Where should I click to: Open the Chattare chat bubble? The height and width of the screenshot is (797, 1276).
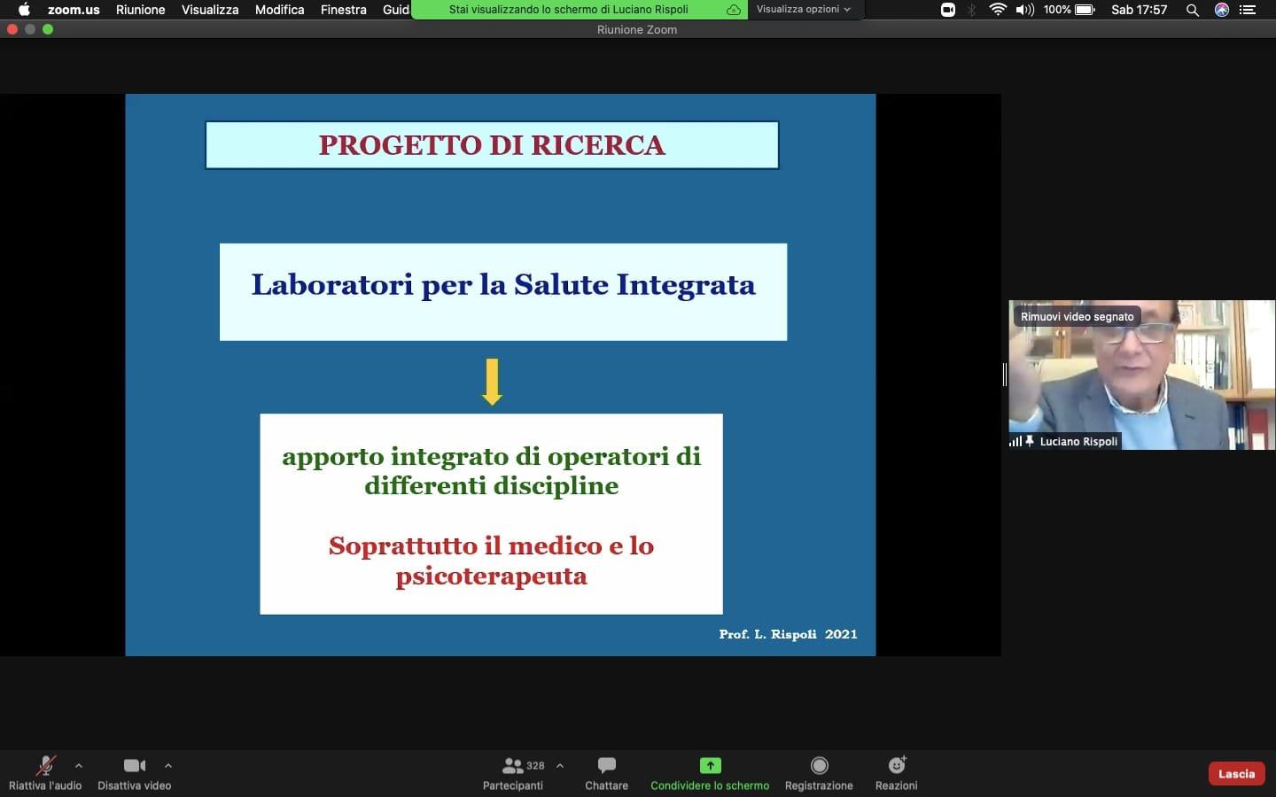[606, 765]
